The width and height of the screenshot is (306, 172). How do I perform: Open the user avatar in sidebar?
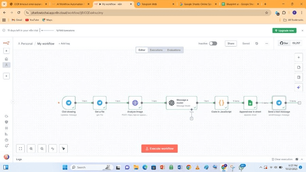(6, 157)
